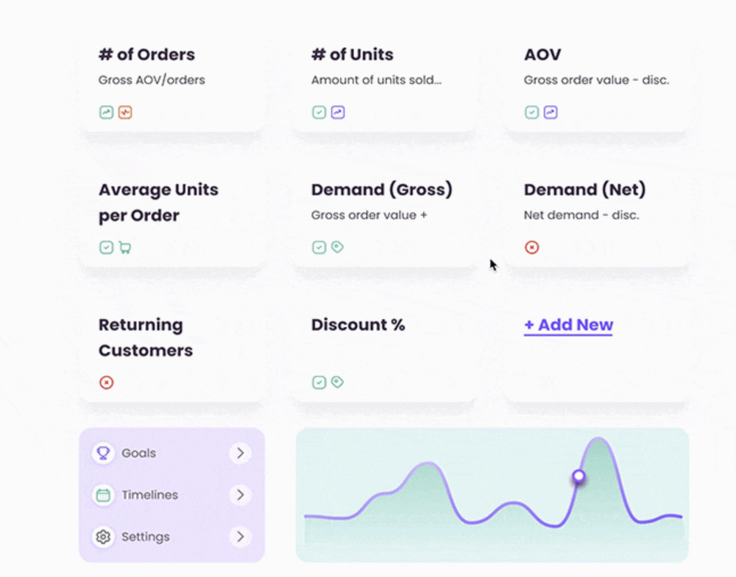Expand the Settings row chevron
The width and height of the screenshot is (736, 577).
pyautogui.click(x=241, y=537)
